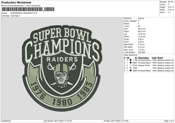This screenshot has width=175, height=123.
Task: Click the thread code "1004"
Action: (x=154, y=65)
